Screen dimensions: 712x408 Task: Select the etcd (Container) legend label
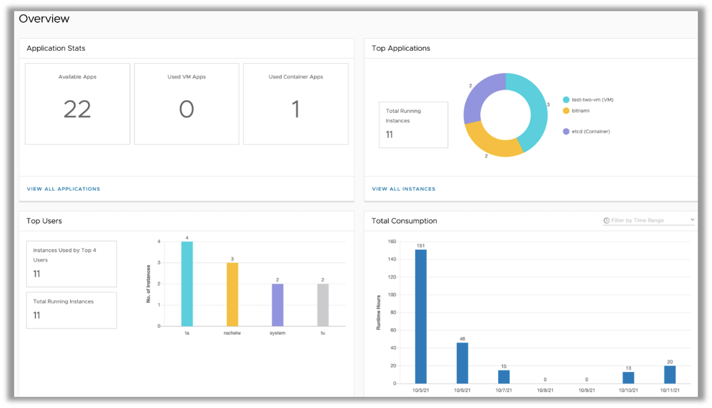(x=591, y=132)
